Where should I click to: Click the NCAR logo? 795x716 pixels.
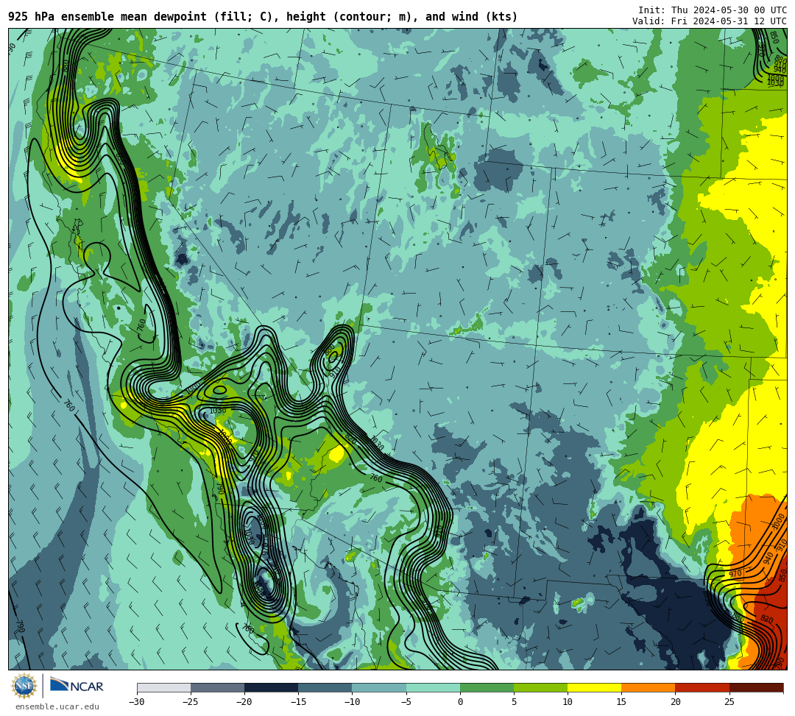[x=77, y=686]
